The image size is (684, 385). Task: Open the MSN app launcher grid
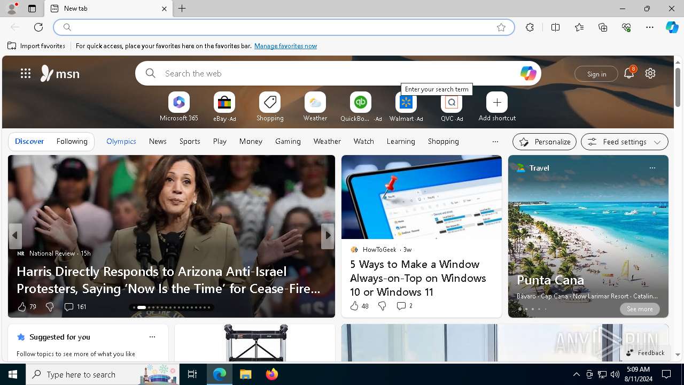click(26, 73)
